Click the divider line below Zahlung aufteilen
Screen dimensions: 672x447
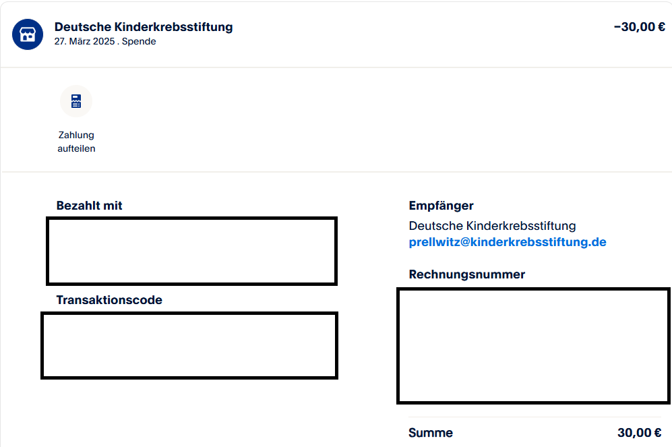tap(336, 172)
